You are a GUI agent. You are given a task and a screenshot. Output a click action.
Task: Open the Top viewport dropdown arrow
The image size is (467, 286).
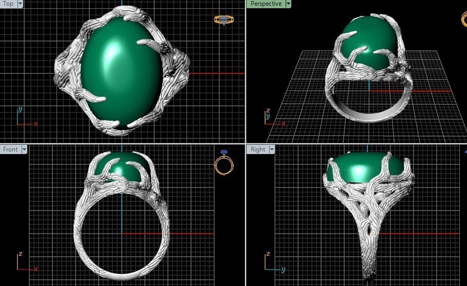20,4
